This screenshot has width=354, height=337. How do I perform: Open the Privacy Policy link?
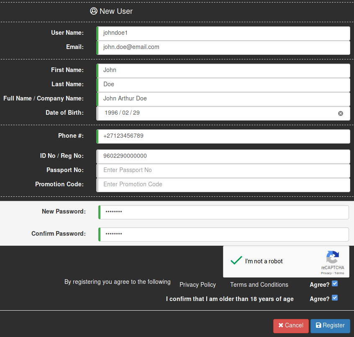[198, 285]
